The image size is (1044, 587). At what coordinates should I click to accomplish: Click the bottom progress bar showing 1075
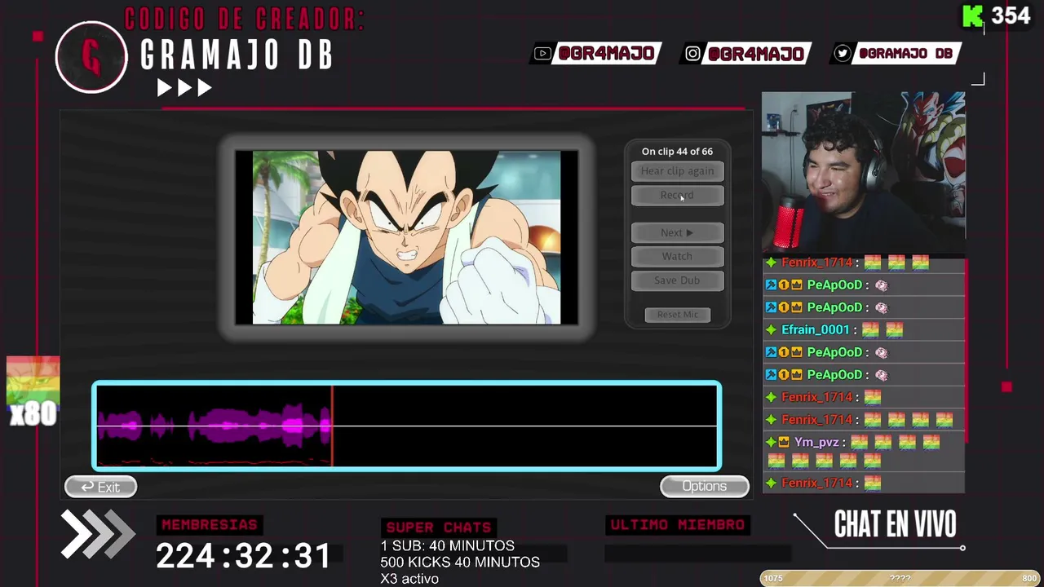tap(900, 578)
